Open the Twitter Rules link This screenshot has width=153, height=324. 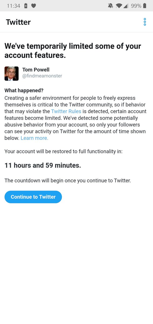[66, 111]
